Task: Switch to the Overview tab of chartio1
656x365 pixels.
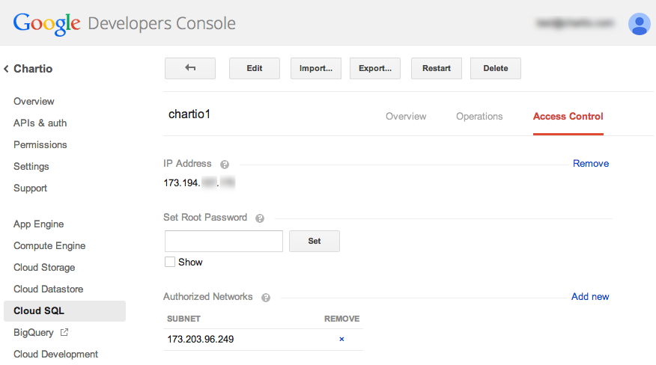Action: (x=406, y=116)
